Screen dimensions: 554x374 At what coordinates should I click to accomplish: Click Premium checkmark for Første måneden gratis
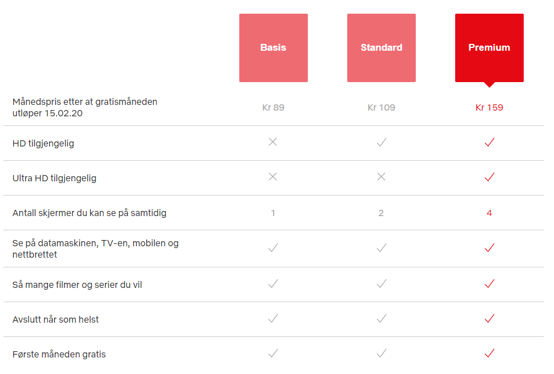[489, 353]
